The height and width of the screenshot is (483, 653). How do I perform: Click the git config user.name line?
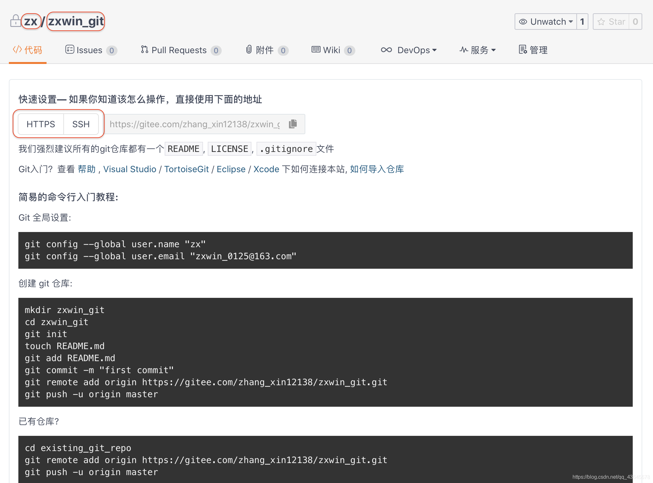115,244
